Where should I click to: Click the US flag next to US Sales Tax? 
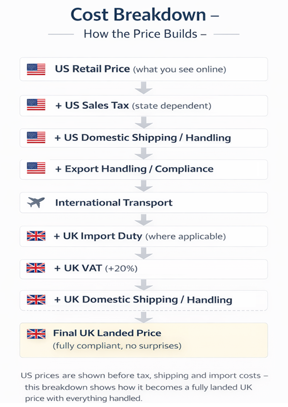click(x=36, y=105)
